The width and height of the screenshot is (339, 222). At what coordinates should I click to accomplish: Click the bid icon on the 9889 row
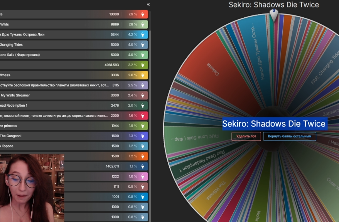click(143, 24)
